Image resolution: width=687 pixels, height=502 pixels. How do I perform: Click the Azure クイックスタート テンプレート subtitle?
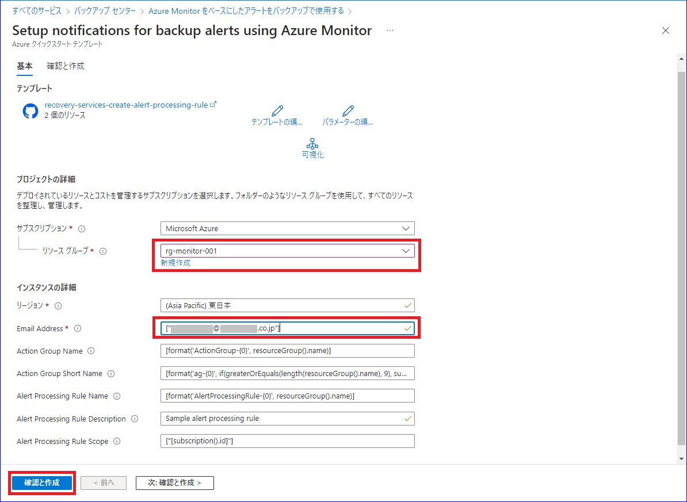[x=58, y=44]
